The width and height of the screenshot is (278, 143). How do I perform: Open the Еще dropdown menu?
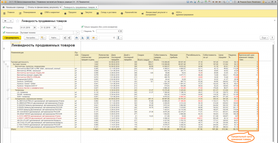[264, 38]
